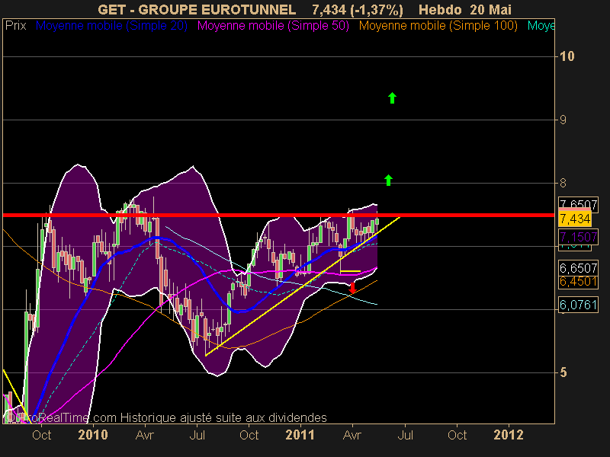The image size is (610, 457).
Task: Click the 9 price axis label
Action: click(563, 120)
